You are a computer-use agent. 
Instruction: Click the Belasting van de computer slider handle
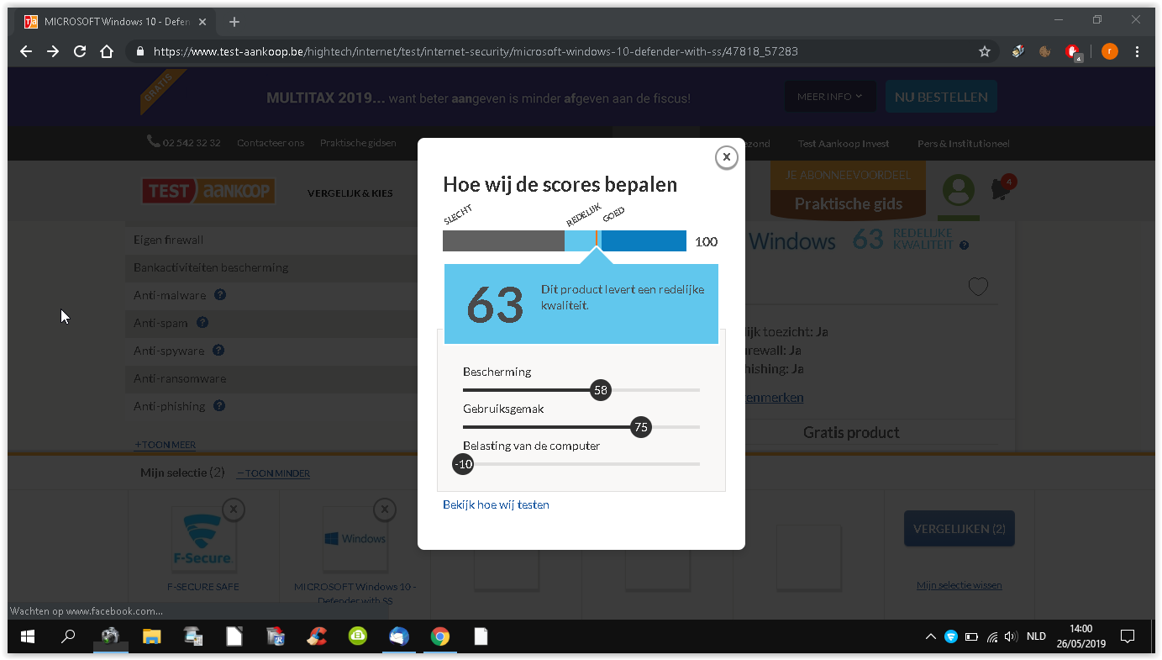(x=463, y=464)
